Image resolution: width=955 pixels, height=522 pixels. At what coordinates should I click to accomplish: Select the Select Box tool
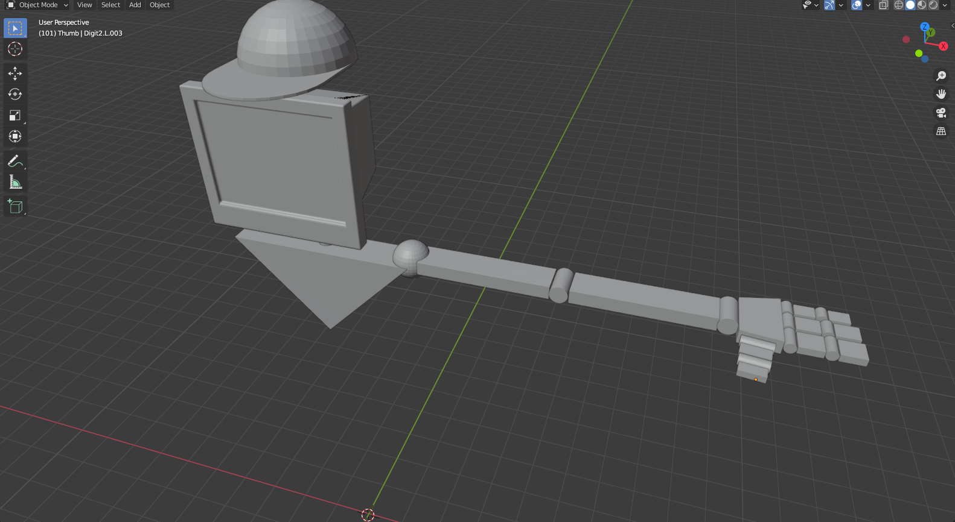coord(15,28)
